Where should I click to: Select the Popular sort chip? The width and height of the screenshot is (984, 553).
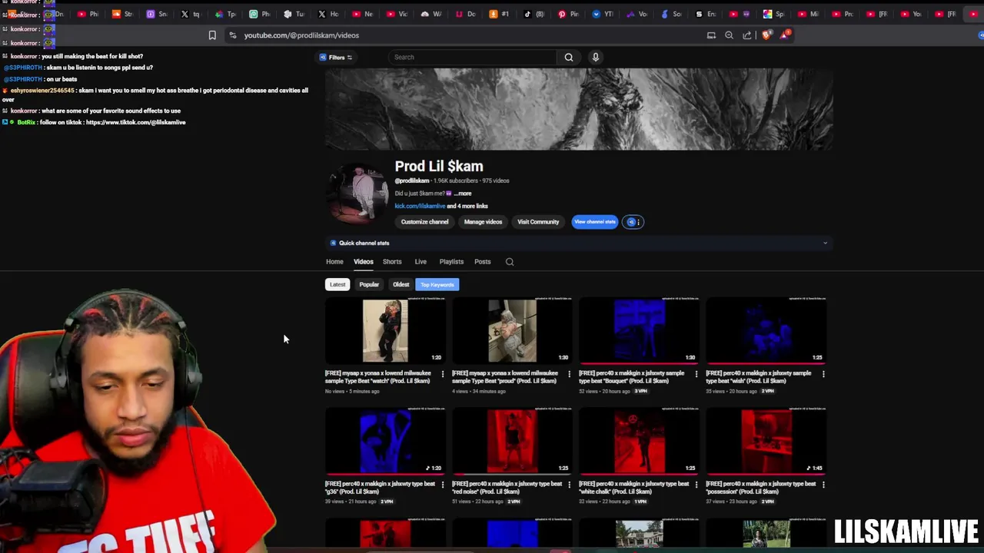(369, 285)
